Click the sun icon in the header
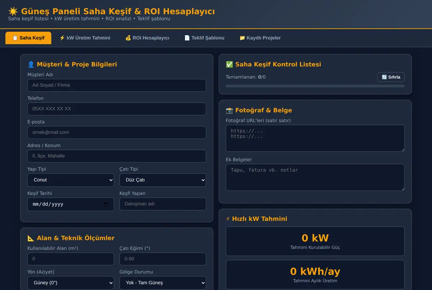The width and height of the screenshot is (432, 290). point(13,12)
